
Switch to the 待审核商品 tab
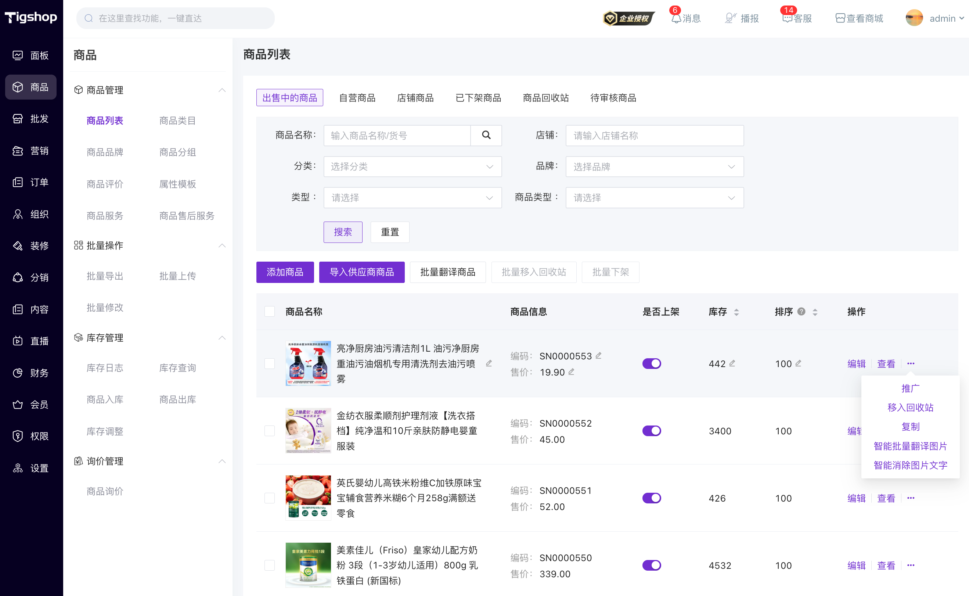(613, 98)
